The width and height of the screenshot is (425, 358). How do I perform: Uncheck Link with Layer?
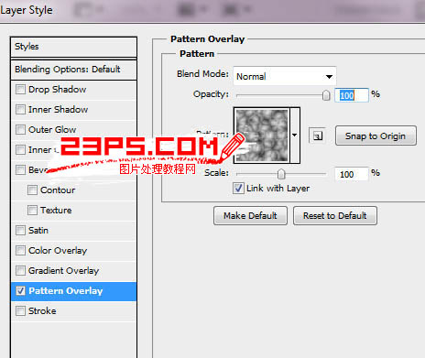[x=238, y=188]
